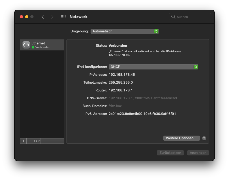This screenshot has height=180, width=229.
Task: Add a new network service
Action: pos(23,141)
